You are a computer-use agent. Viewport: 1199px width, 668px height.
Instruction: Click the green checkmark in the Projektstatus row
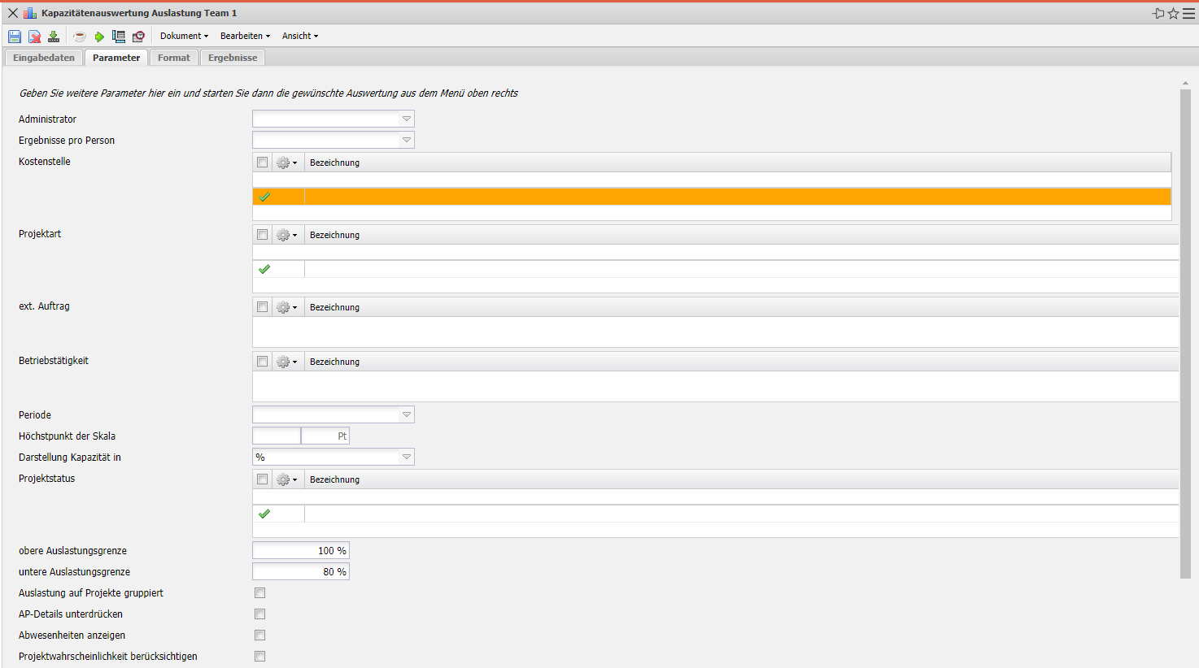(264, 514)
